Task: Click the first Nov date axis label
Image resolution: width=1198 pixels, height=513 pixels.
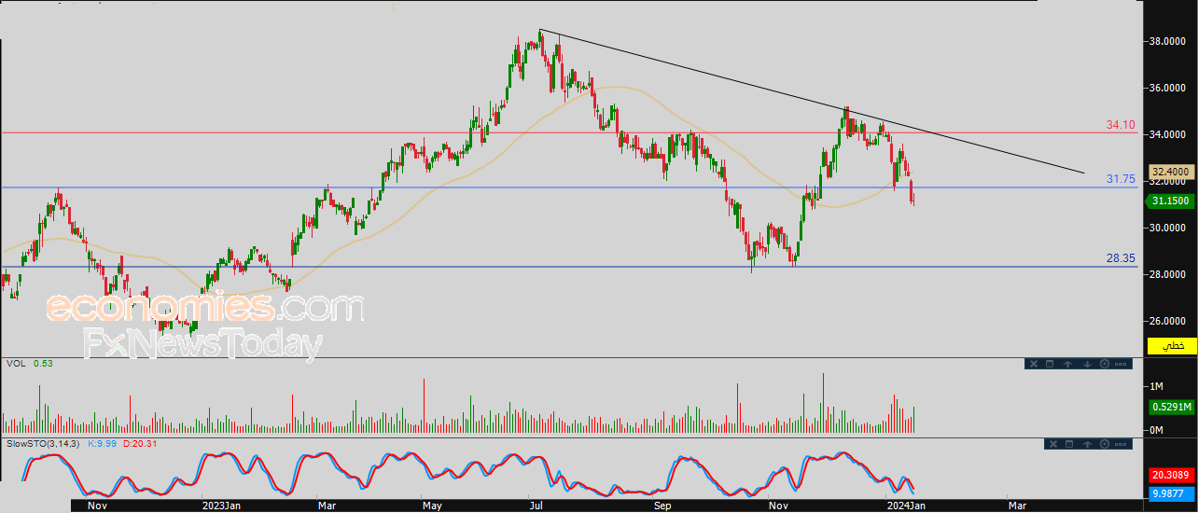Action: (98, 506)
